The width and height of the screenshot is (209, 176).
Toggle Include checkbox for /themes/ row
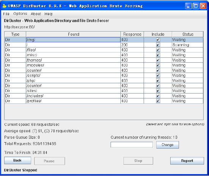point(158,60)
